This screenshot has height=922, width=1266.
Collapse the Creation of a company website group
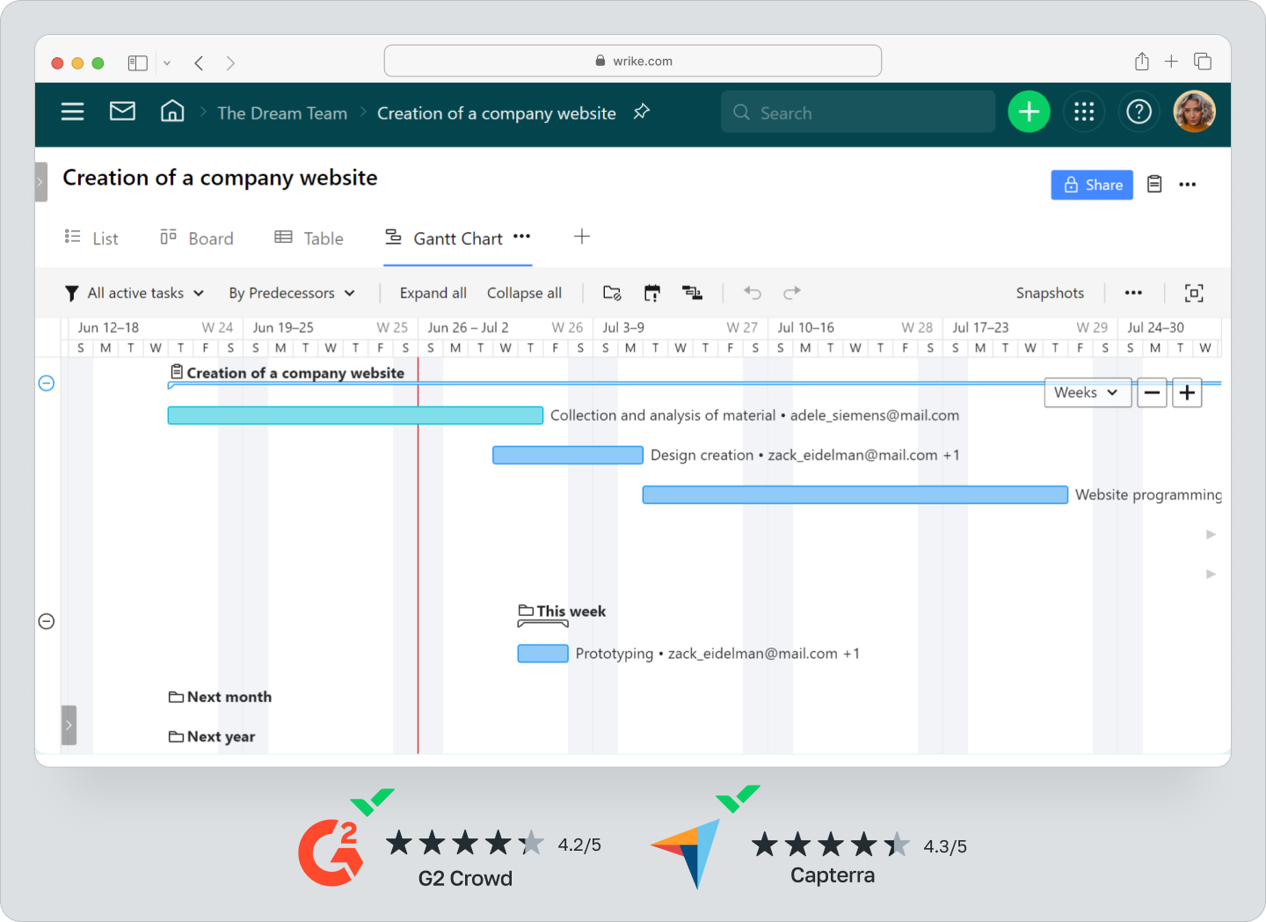(46, 383)
